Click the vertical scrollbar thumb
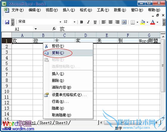 (163, 66)
